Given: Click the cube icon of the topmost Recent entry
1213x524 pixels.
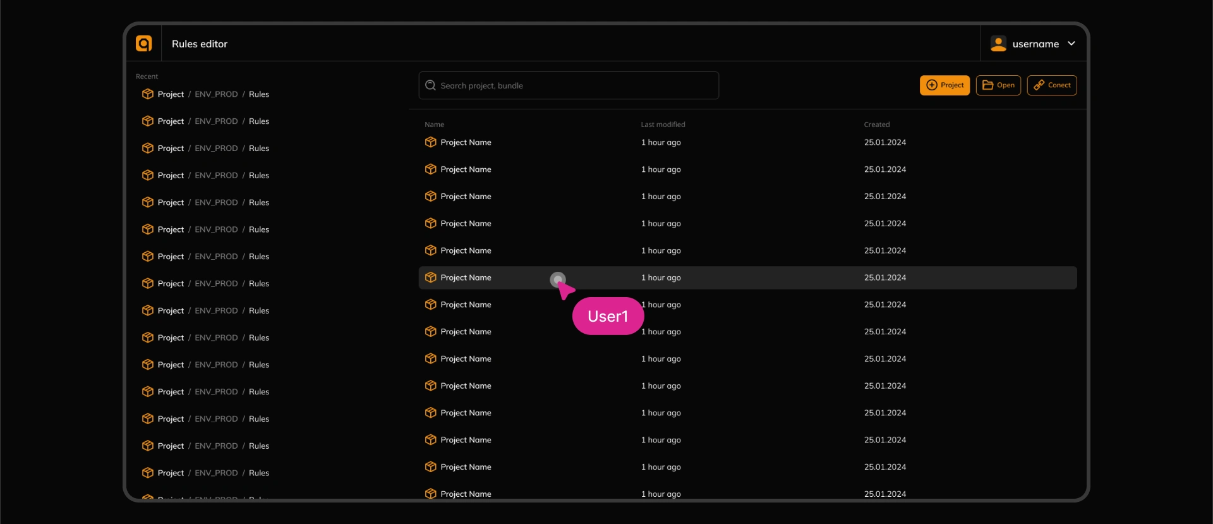Looking at the screenshot, I should click(x=148, y=94).
